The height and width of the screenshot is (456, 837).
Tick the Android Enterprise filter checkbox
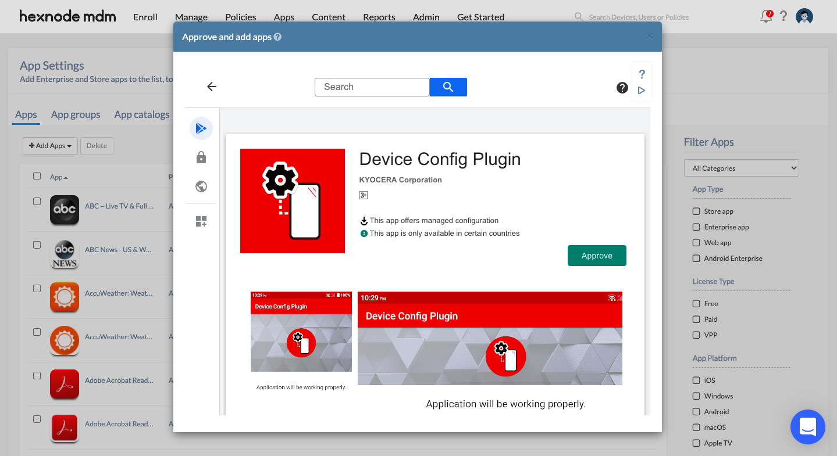pyautogui.click(x=696, y=258)
